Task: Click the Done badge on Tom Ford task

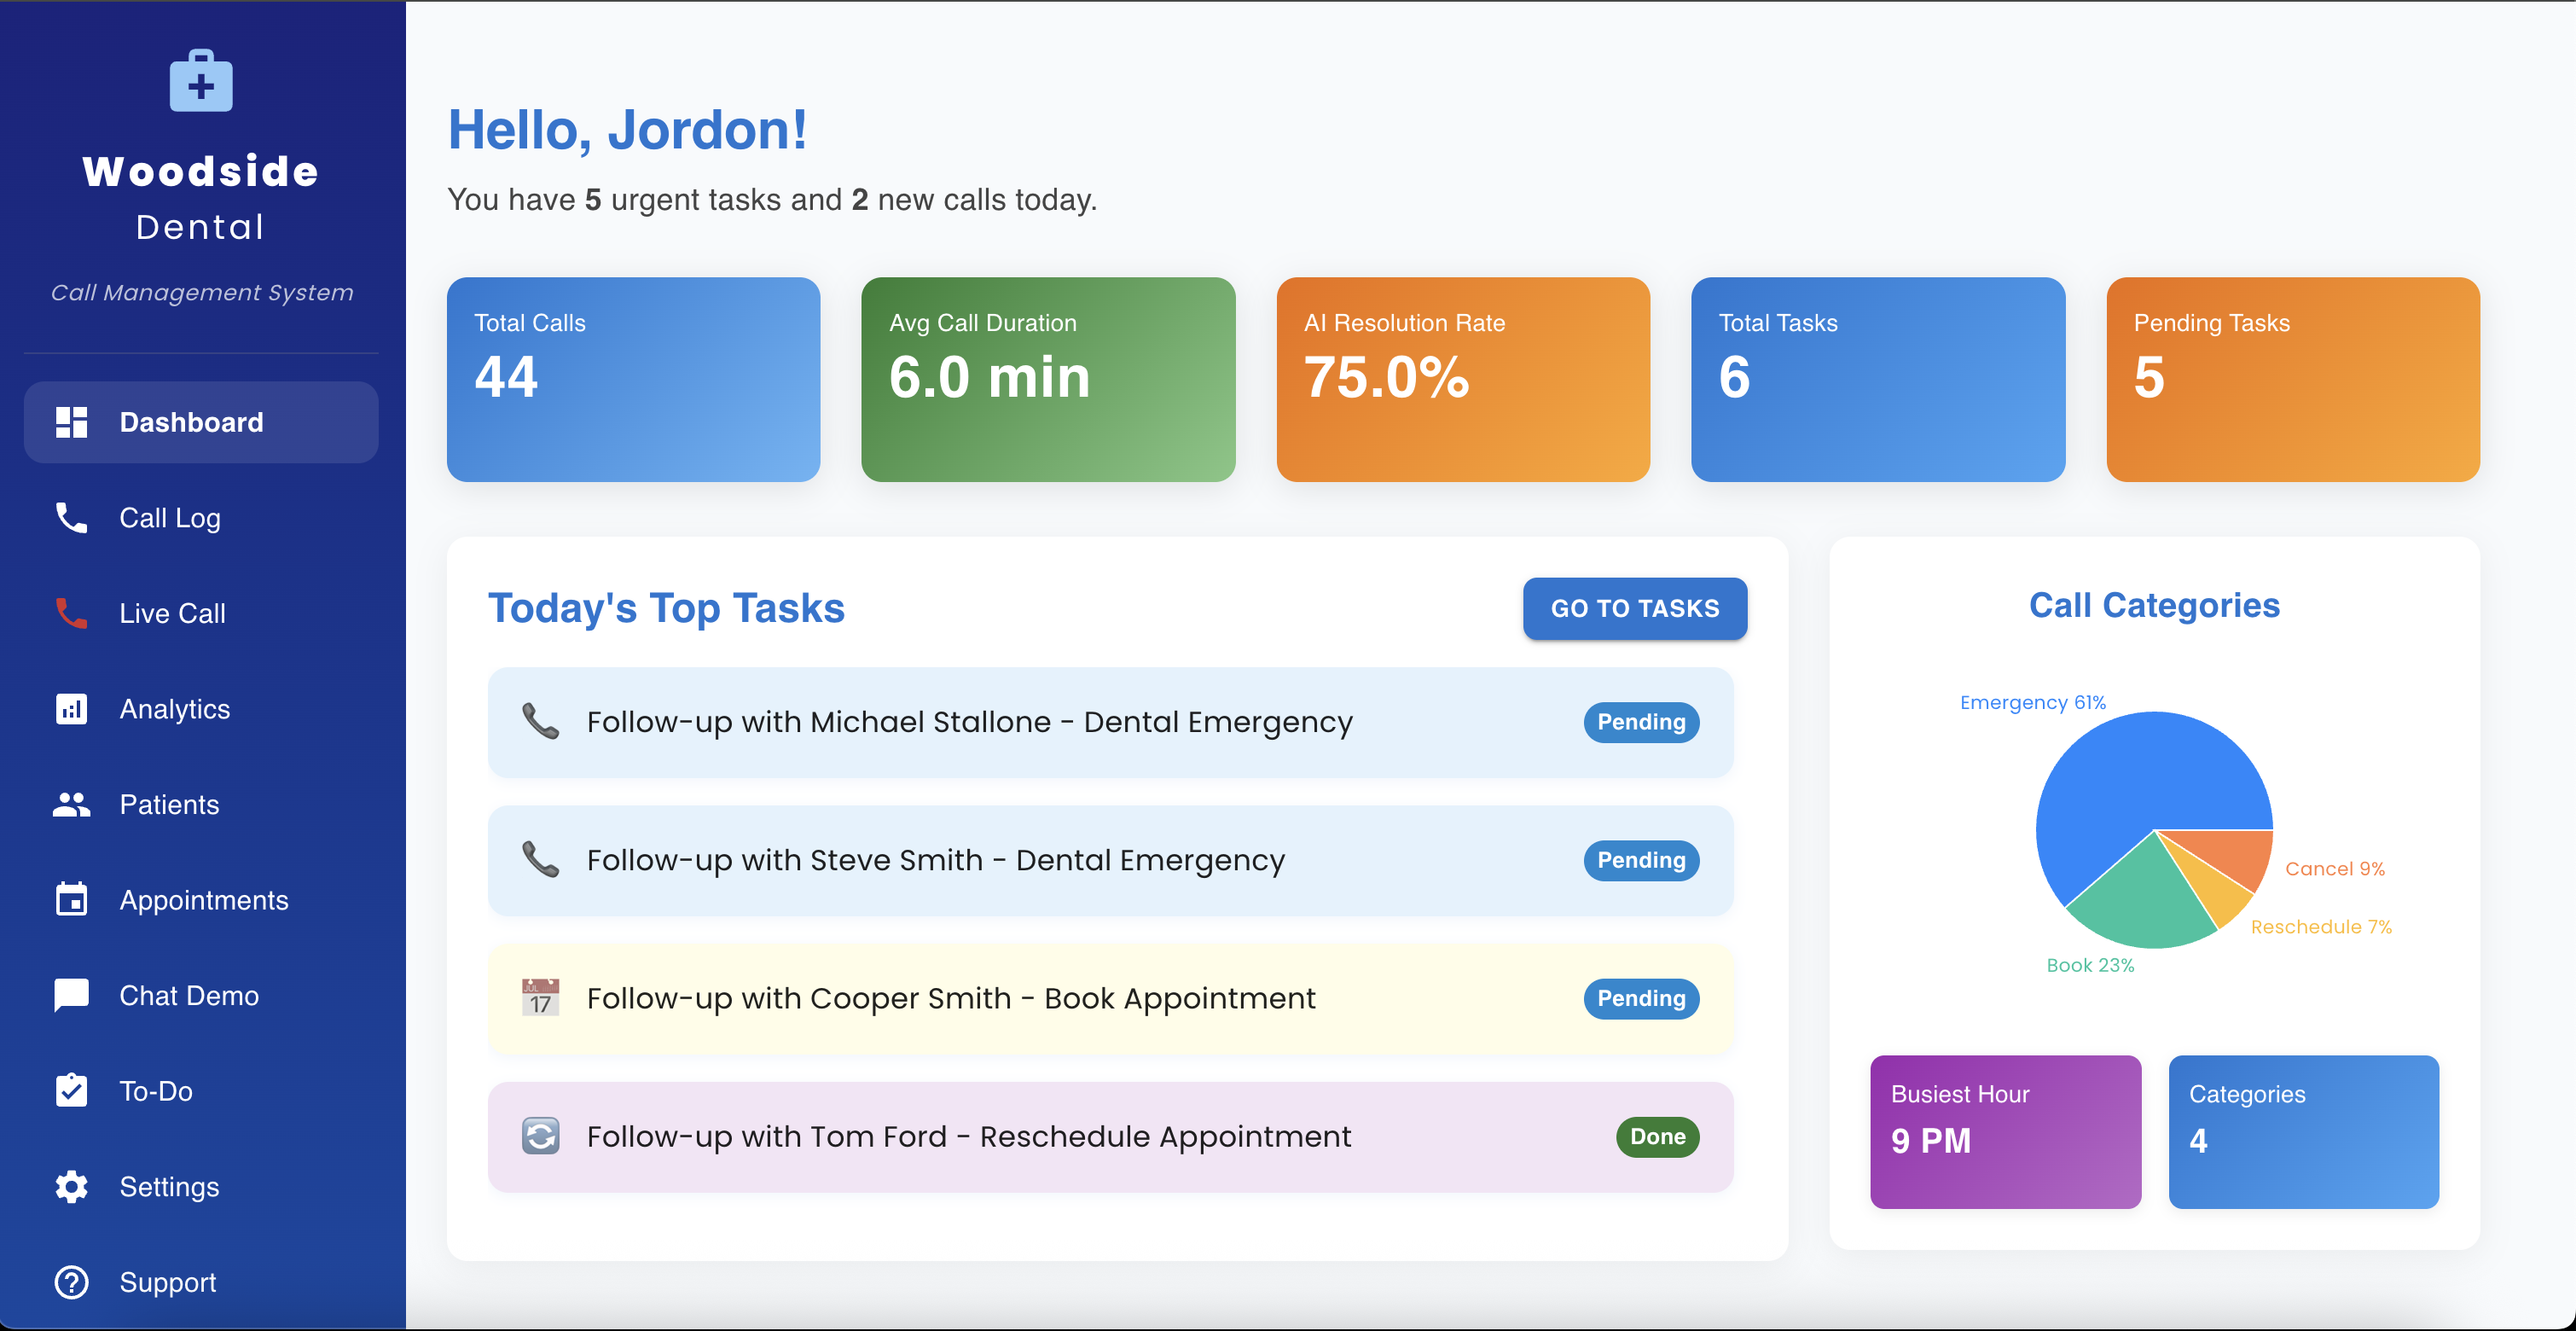Action: click(1657, 1136)
